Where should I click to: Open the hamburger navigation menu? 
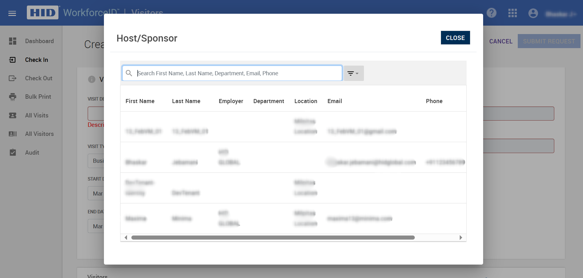click(12, 13)
